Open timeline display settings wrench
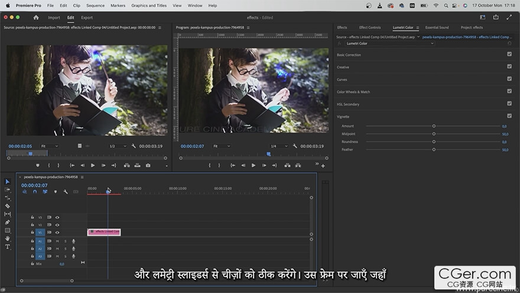Image resolution: width=520 pixels, height=293 pixels. [x=65, y=192]
